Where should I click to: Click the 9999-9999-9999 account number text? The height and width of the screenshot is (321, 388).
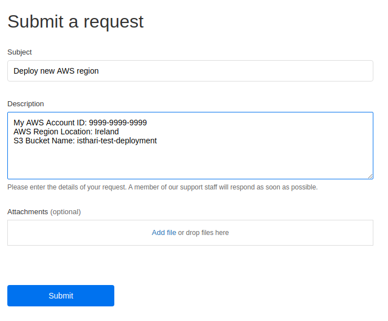click(118, 123)
